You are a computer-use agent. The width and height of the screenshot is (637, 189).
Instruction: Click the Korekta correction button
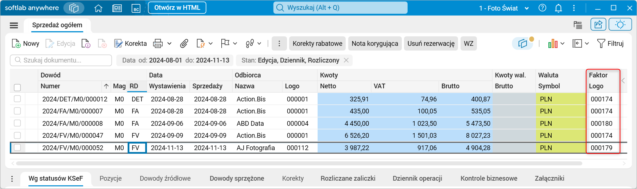coord(130,44)
